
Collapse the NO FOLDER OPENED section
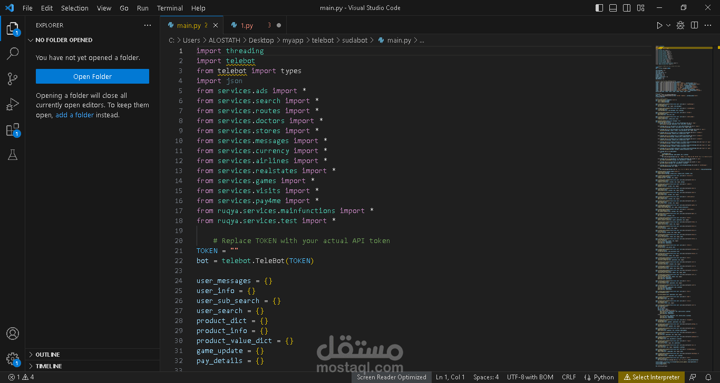(92, 40)
